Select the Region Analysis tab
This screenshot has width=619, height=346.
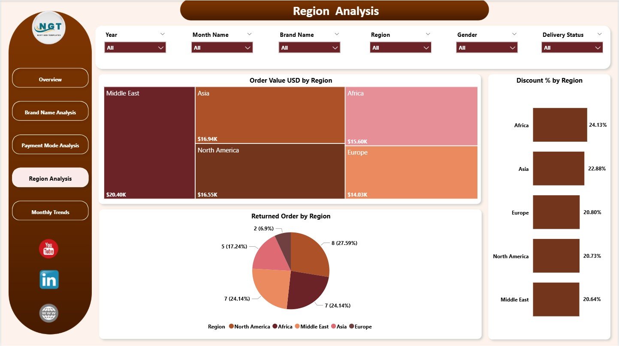coord(50,177)
